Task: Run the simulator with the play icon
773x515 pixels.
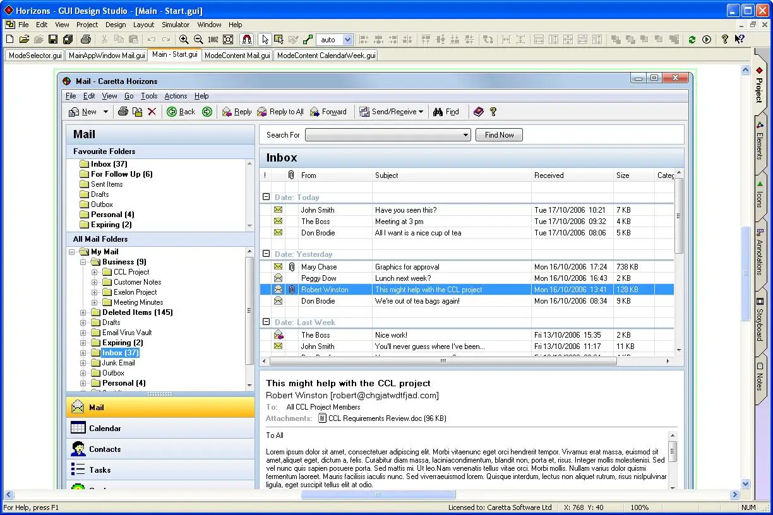Action: coord(707,40)
